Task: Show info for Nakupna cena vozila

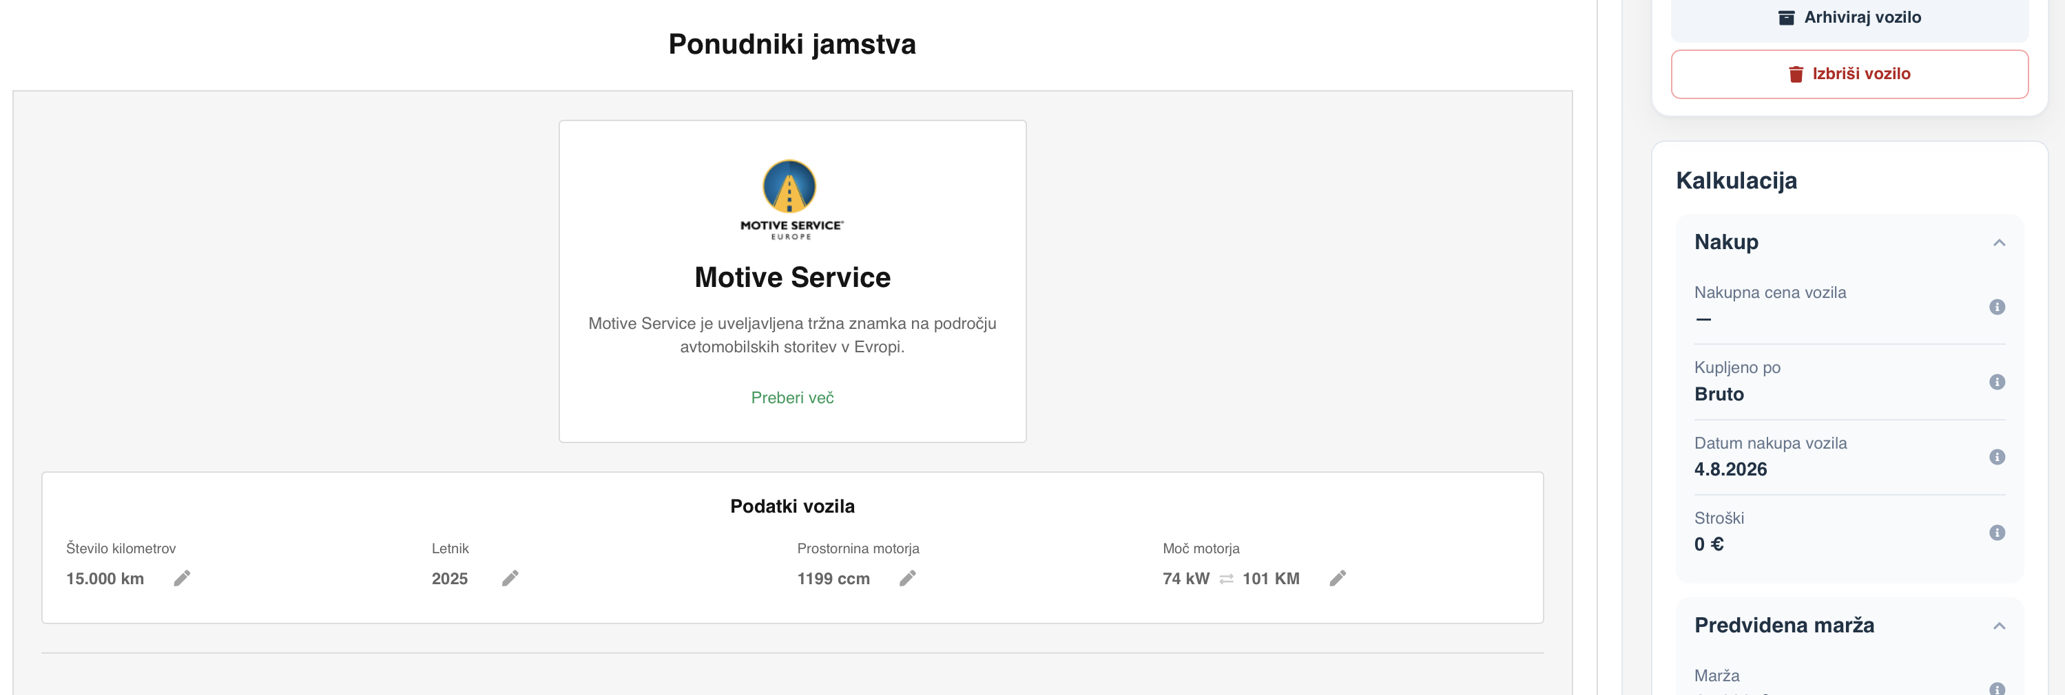Action: [x=1997, y=307]
